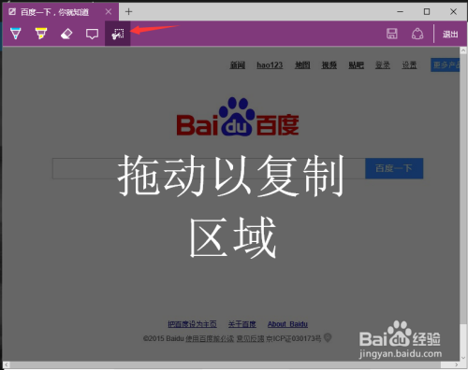Click vertical scrollbar down arrow
Image resolution: width=468 pixels, height=370 pixels.
point(463,358)
